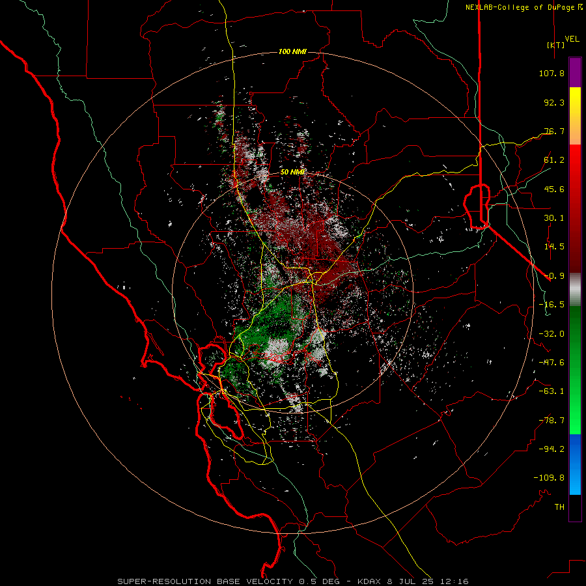Click the -94.2 legend value
This screenshot has height=586, width=586.
(551, 449)
